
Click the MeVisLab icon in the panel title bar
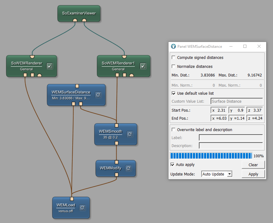(173, 46)
